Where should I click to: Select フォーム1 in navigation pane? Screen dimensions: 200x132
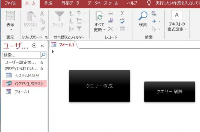pos(24,92)
